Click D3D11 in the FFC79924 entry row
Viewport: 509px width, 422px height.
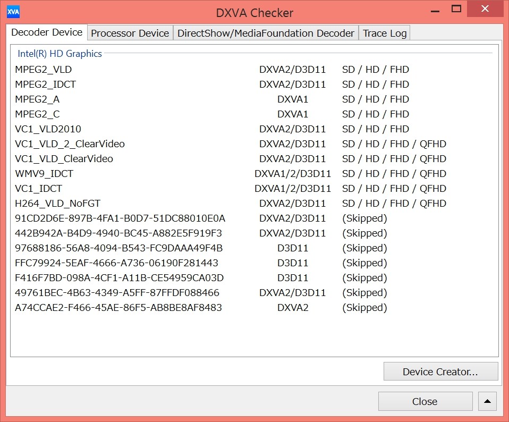click(x=293, y=263)
